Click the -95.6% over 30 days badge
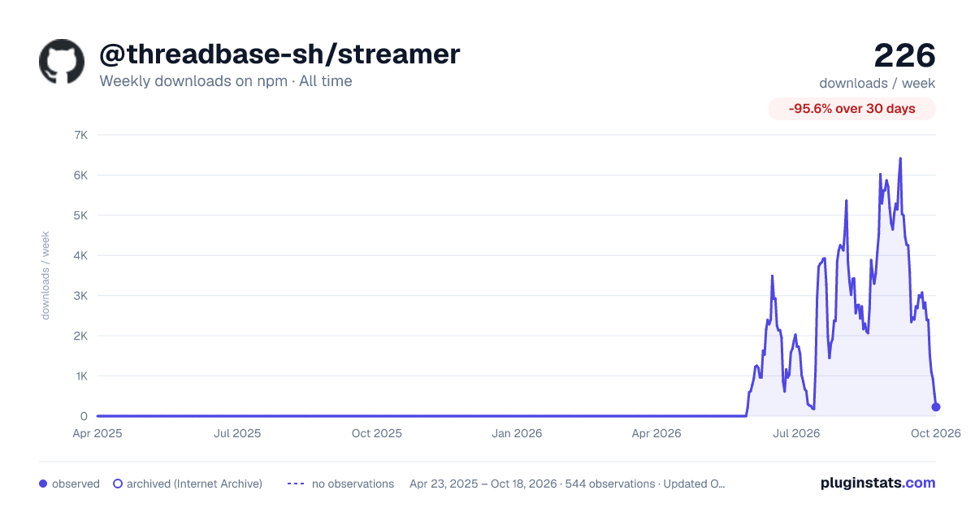975x512 pixels. pos(852,109)
